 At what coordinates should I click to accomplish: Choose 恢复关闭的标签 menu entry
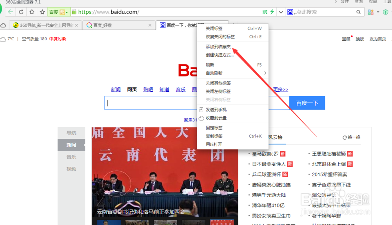point(232,37)
